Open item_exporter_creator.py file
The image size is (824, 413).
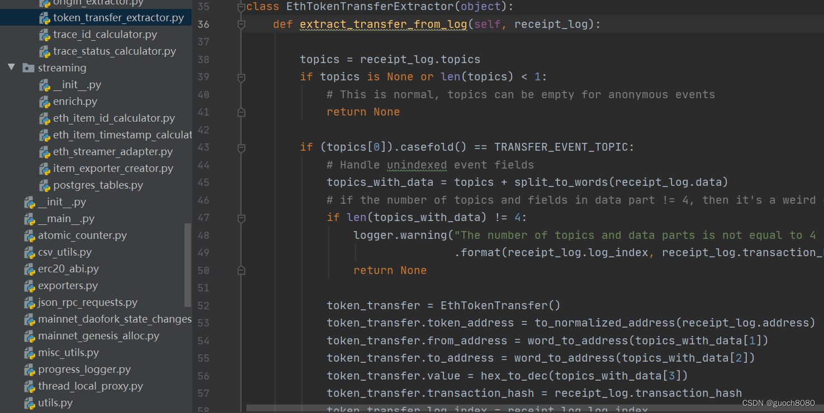tap(113, 169)
